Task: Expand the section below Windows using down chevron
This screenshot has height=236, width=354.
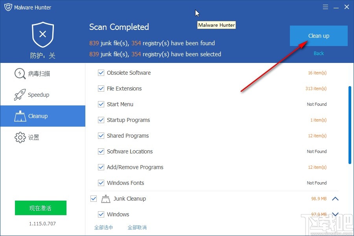Action: [x=336, y=214]
